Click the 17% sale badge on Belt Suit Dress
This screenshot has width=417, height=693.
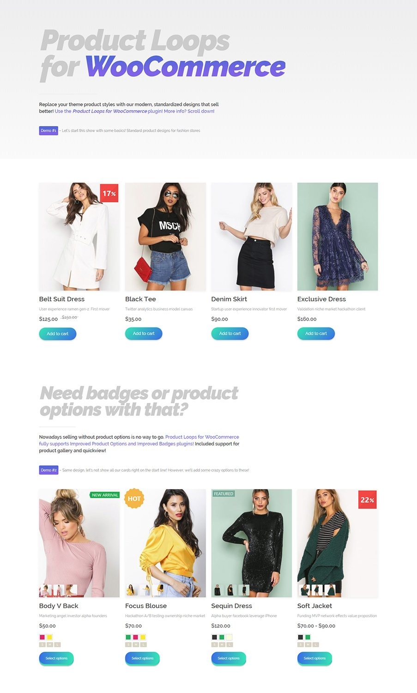click(109, 193)
